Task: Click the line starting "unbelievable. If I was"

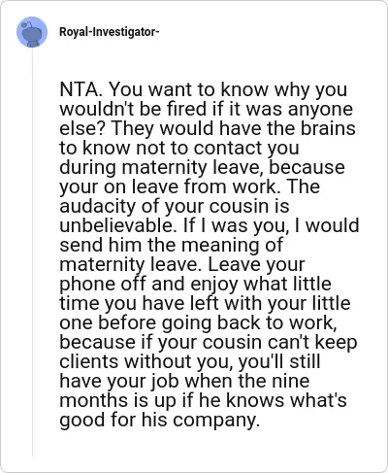Action: 210,225
